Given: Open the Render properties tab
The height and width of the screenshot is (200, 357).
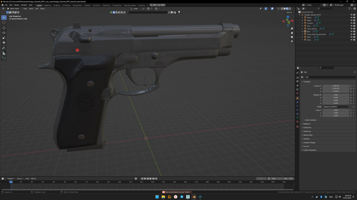Looking at the screenshot, I should coord(297,78).
